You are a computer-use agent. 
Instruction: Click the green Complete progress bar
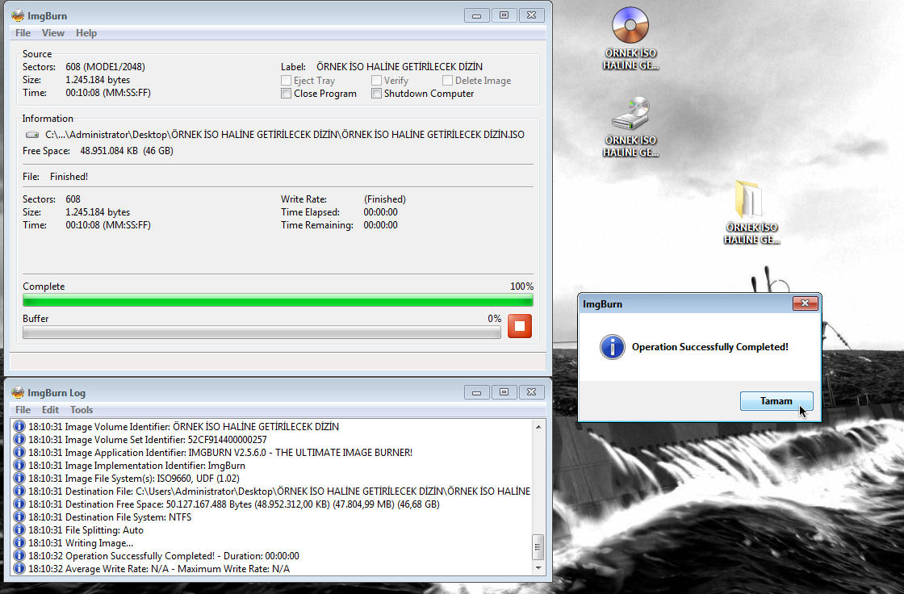pos(278,300)
